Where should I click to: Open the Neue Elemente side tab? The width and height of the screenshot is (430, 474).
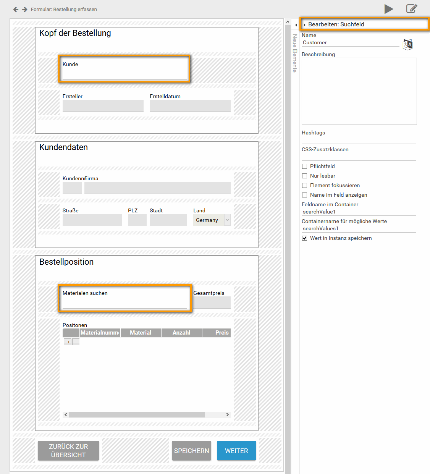click(x=295, y=53)
